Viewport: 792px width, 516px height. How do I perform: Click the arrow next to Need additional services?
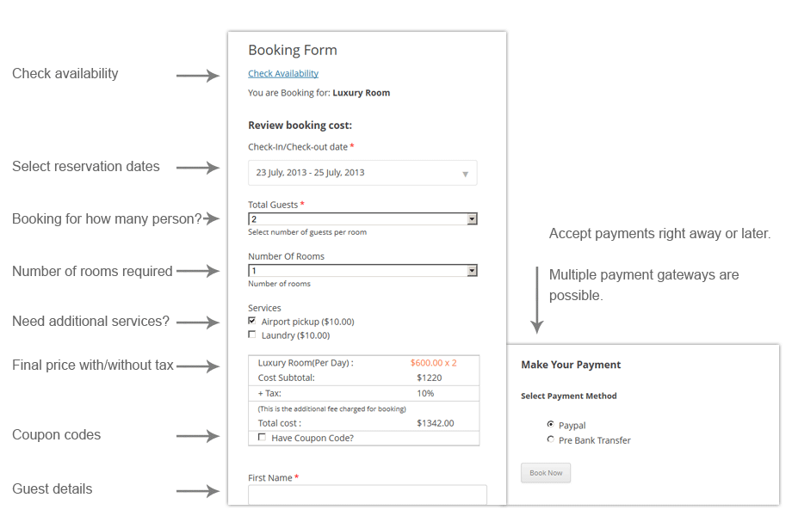198,323
